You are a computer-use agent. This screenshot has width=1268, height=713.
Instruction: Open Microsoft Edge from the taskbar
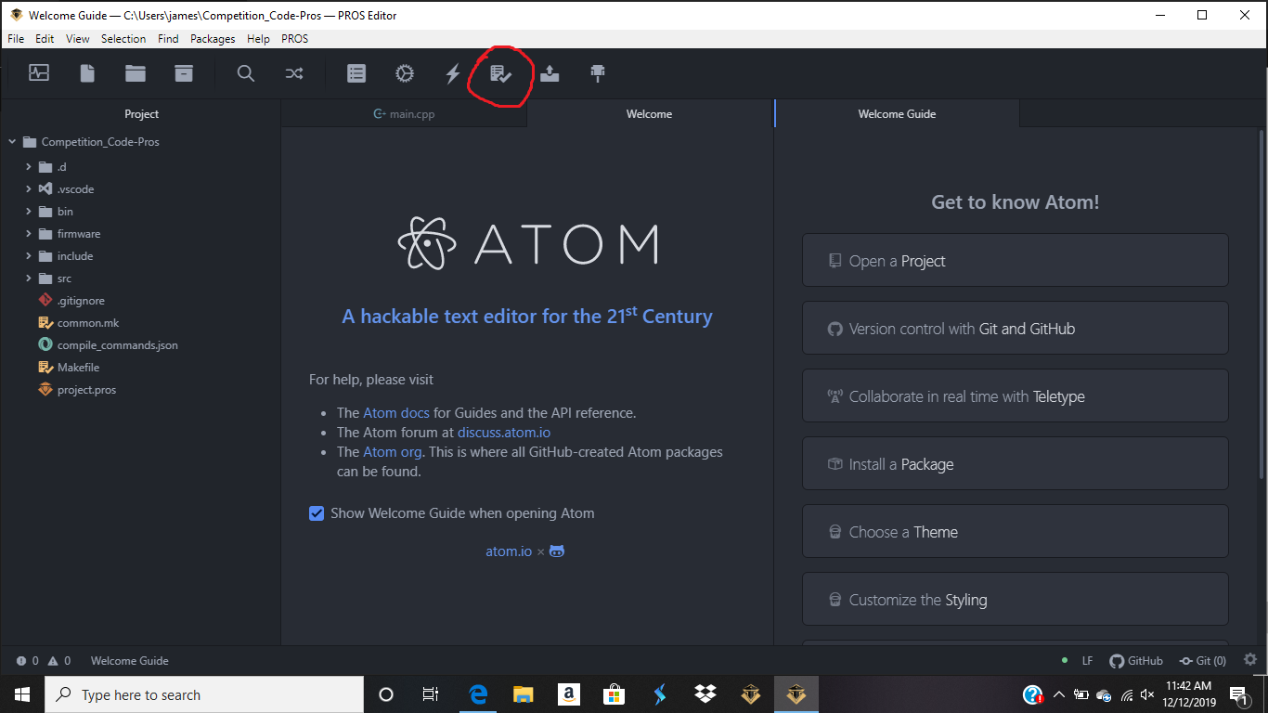click(478, 694)
